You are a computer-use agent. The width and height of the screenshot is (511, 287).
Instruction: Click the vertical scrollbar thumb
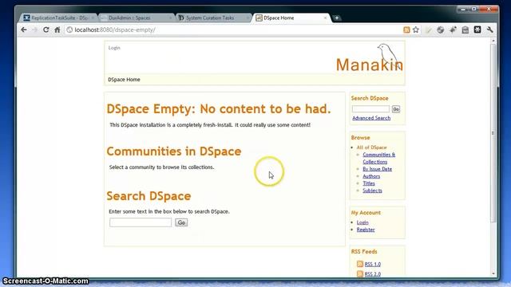(493, 133)
